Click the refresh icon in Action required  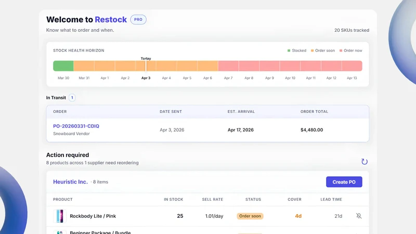365,162
